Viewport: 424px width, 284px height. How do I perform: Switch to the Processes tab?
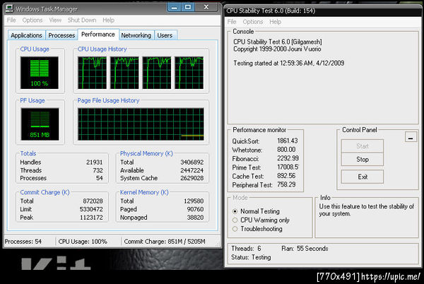click(61, 35)
